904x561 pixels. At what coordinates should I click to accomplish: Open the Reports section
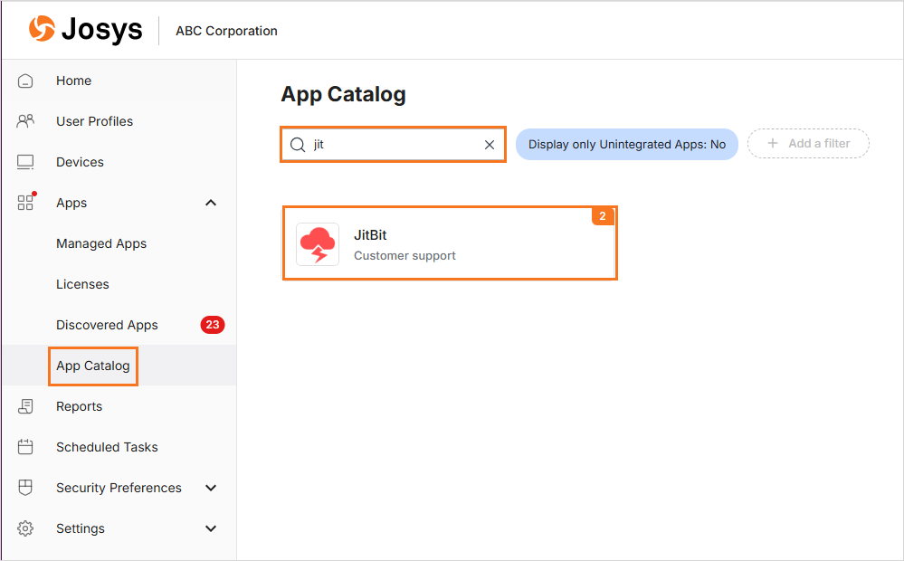(79, 406)
